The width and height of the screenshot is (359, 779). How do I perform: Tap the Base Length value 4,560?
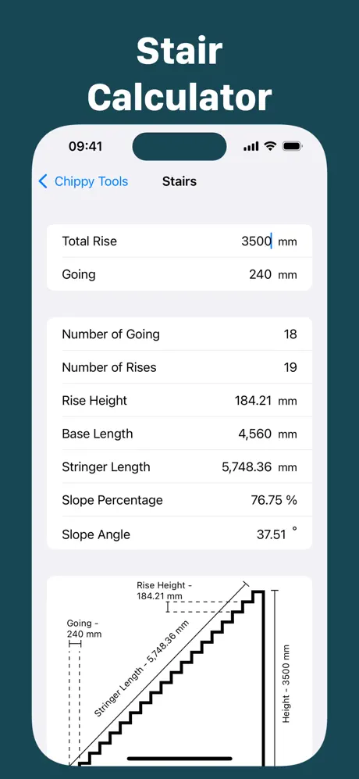coord(255,434)
